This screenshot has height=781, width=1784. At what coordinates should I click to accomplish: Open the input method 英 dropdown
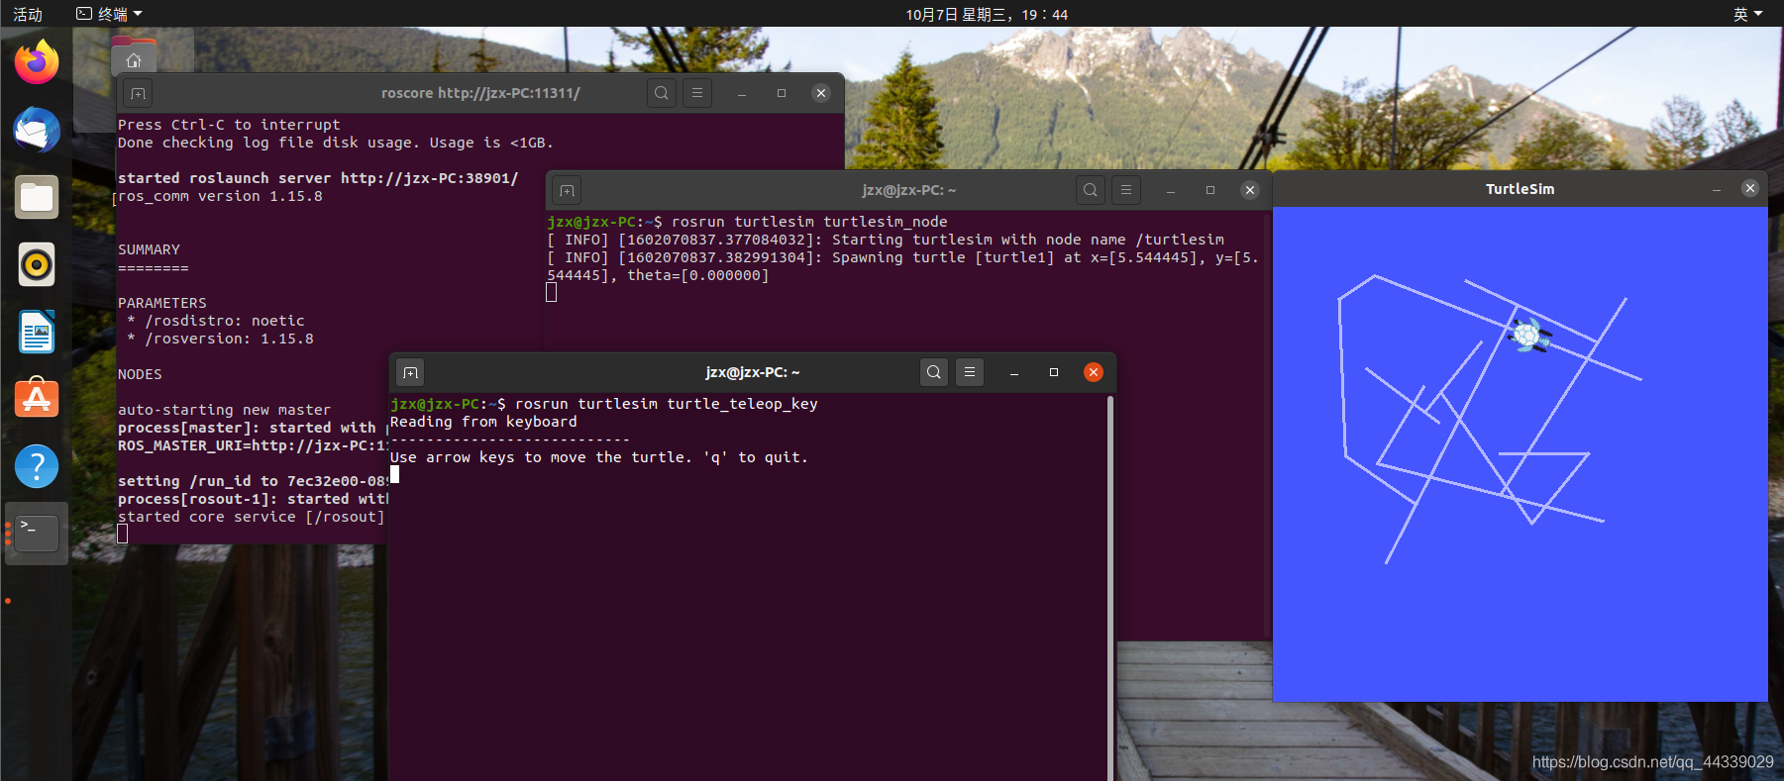tap(1748, 14)
